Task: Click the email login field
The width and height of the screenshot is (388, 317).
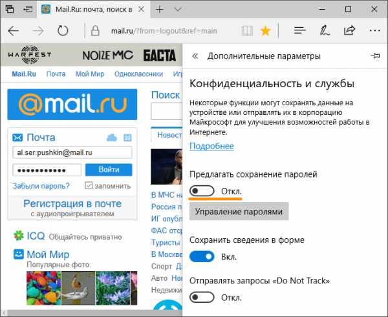Action: coord(72,152)
